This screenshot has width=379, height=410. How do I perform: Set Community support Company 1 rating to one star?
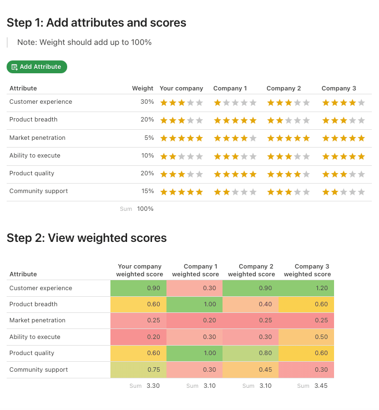point(218,192)
